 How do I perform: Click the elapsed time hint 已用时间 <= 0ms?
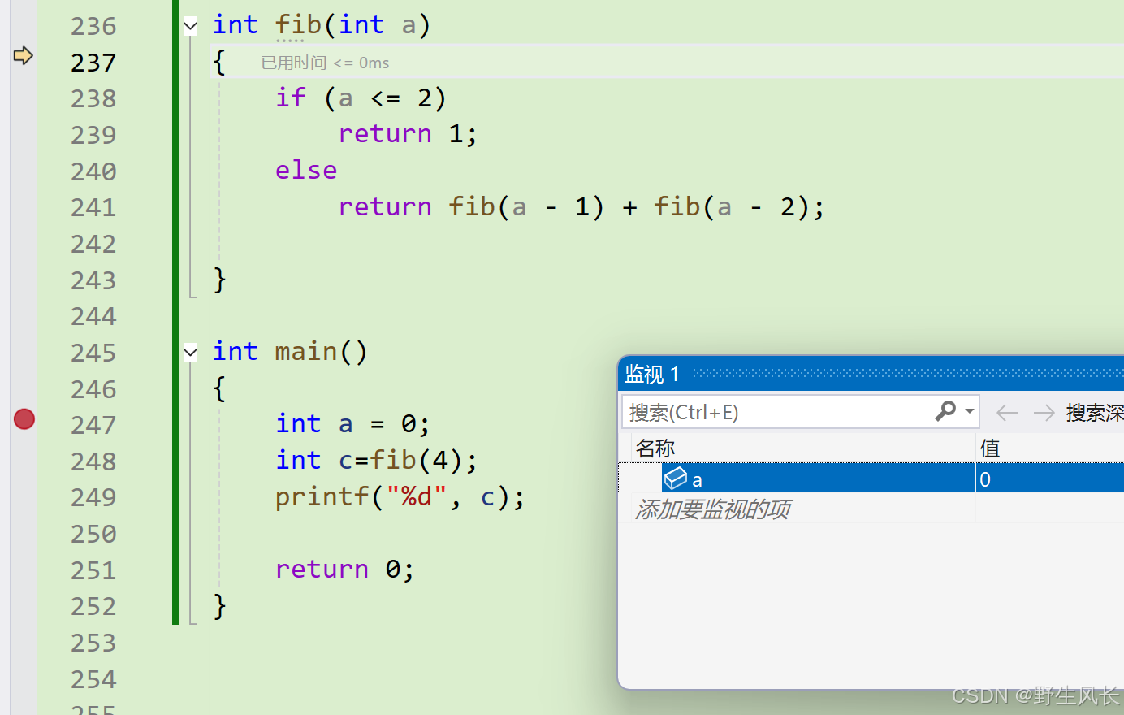[325, 63]
